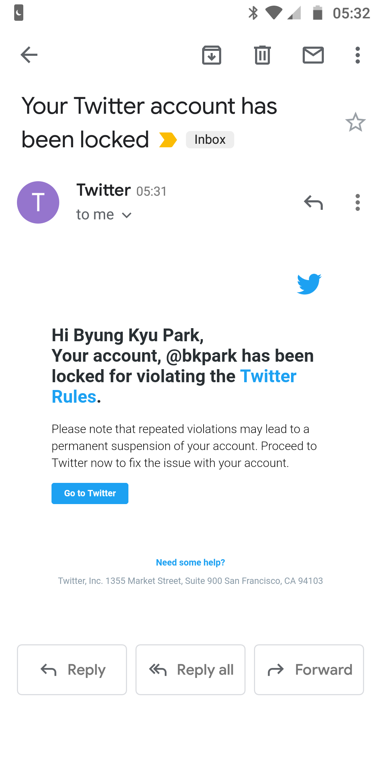
Task: Tap the Reply button at bottom
Action: click(72, 670)
